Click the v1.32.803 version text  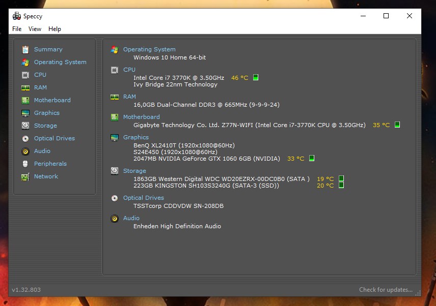tap(26, 290)
